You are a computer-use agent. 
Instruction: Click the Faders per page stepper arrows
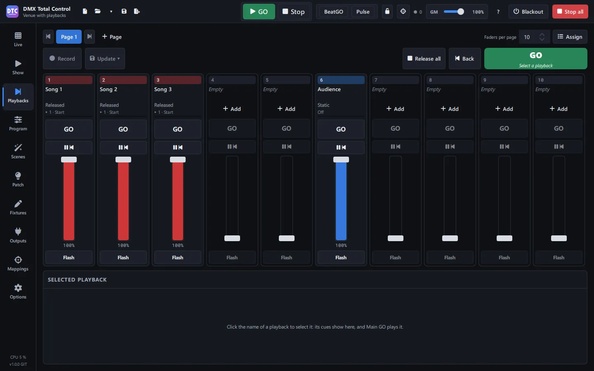[x=542, y=37]
